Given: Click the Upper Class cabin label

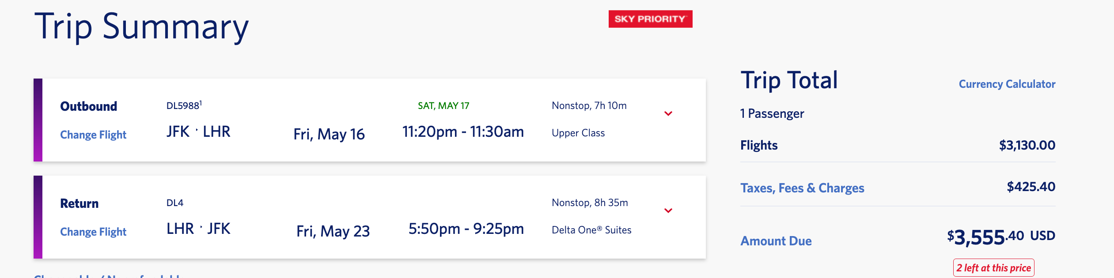Looking at the screenshot, I should point(578,133).
